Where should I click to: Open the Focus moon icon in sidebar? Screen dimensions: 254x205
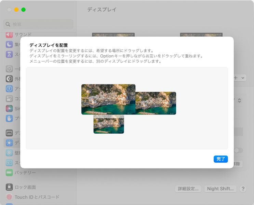tap(9, 44)
